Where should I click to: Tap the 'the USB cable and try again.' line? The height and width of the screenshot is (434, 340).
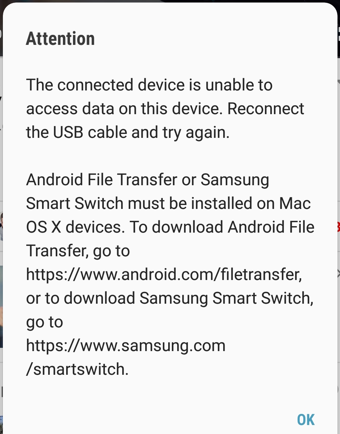[128, 132]
